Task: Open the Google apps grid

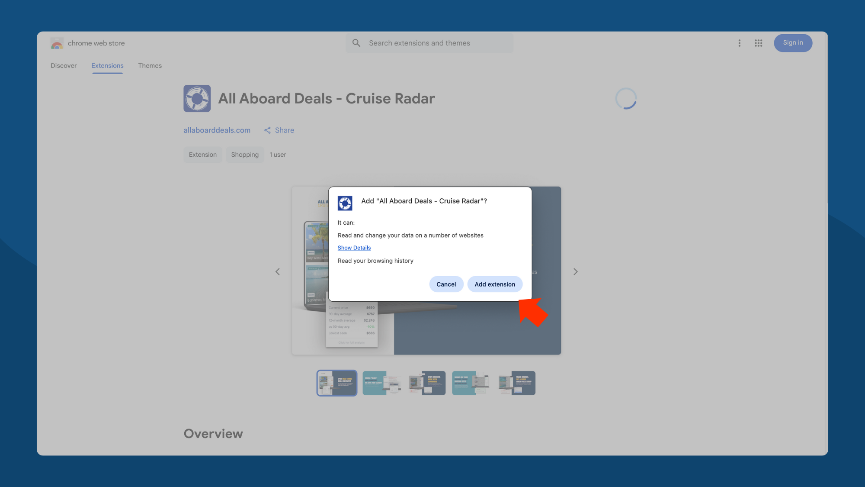Action: 759,43
